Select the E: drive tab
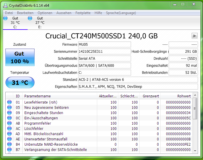The width and height of the screenshot is (203, 160). coord(40,23)
